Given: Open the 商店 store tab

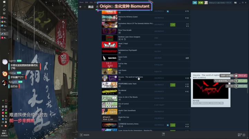Looking at the screenshot, I should point(91,7).
